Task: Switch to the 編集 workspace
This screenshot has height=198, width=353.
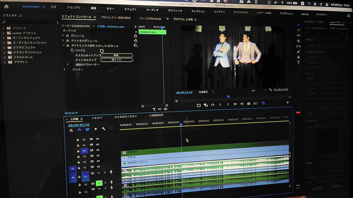Action: 93,8
